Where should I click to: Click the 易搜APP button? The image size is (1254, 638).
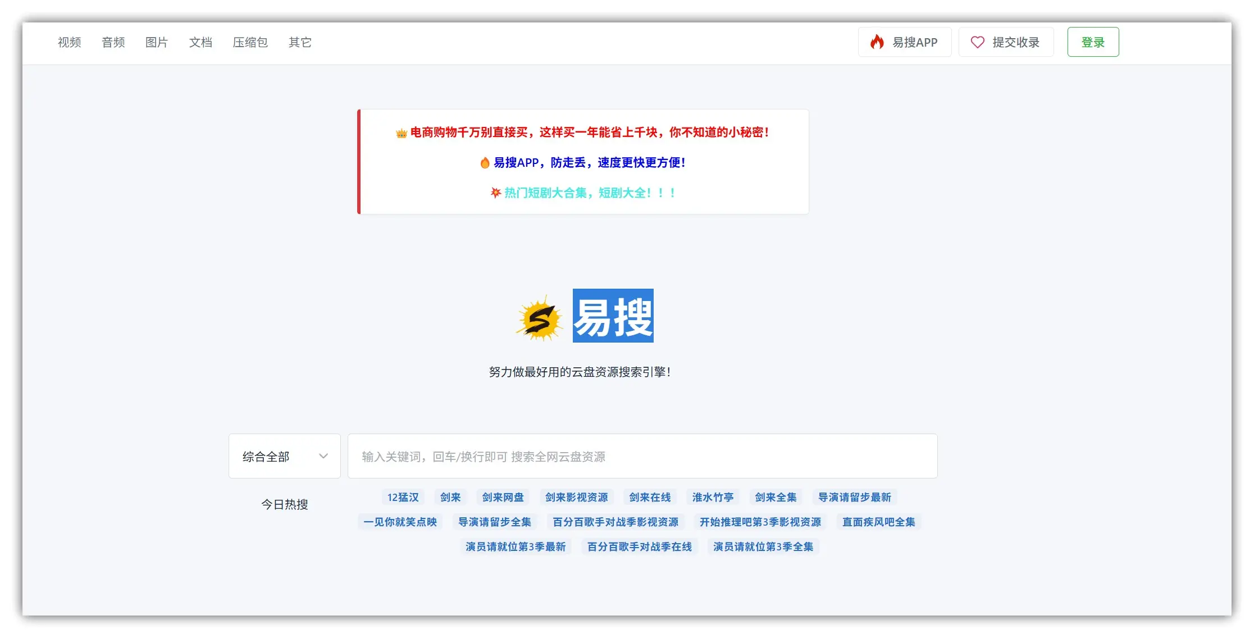(905, 42)
